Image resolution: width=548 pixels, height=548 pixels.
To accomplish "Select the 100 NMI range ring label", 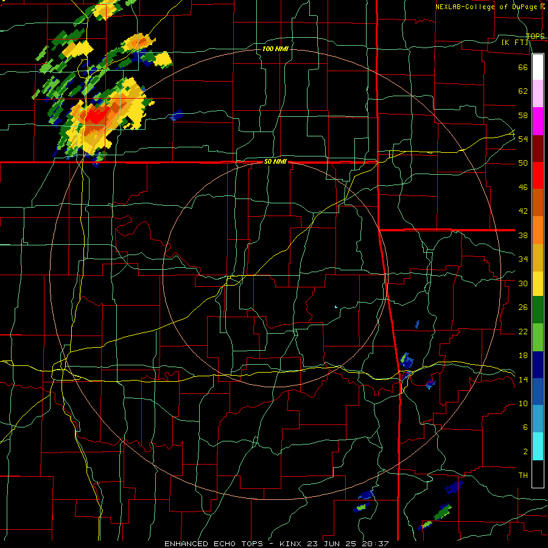I will pyautogui.click(x=275, y=49).
